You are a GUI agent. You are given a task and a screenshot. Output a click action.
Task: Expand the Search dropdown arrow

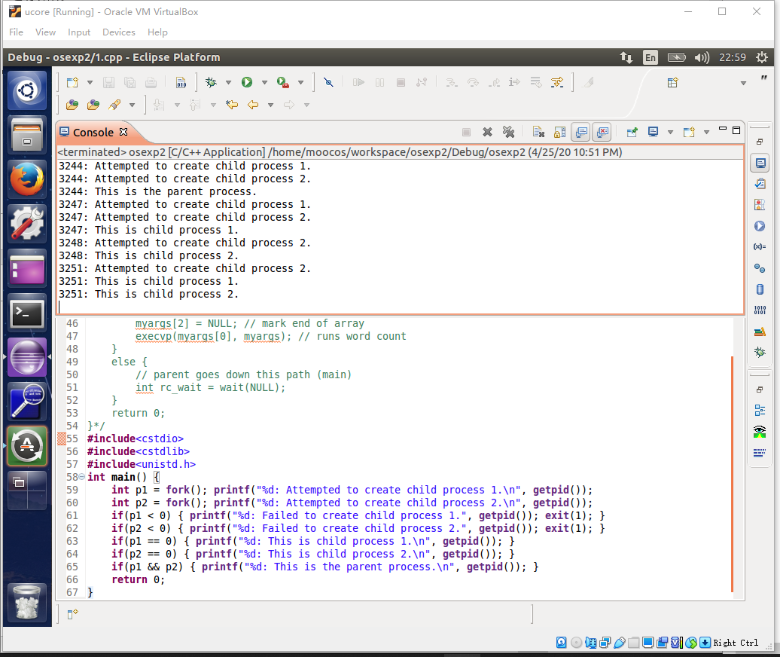(x=132, y=105)
